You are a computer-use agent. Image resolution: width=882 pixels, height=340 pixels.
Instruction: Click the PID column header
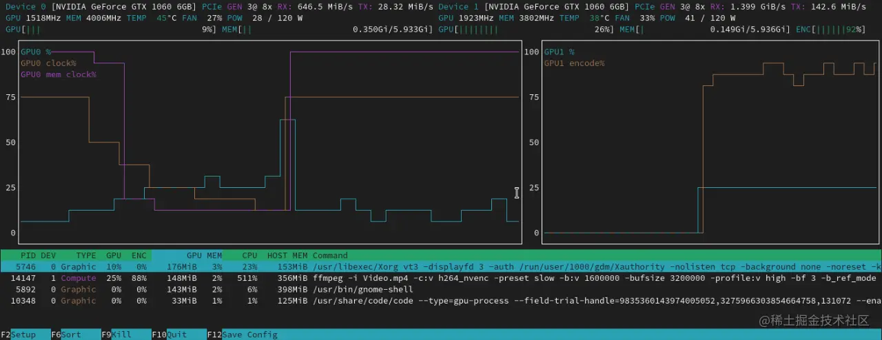tap(28, 255)
